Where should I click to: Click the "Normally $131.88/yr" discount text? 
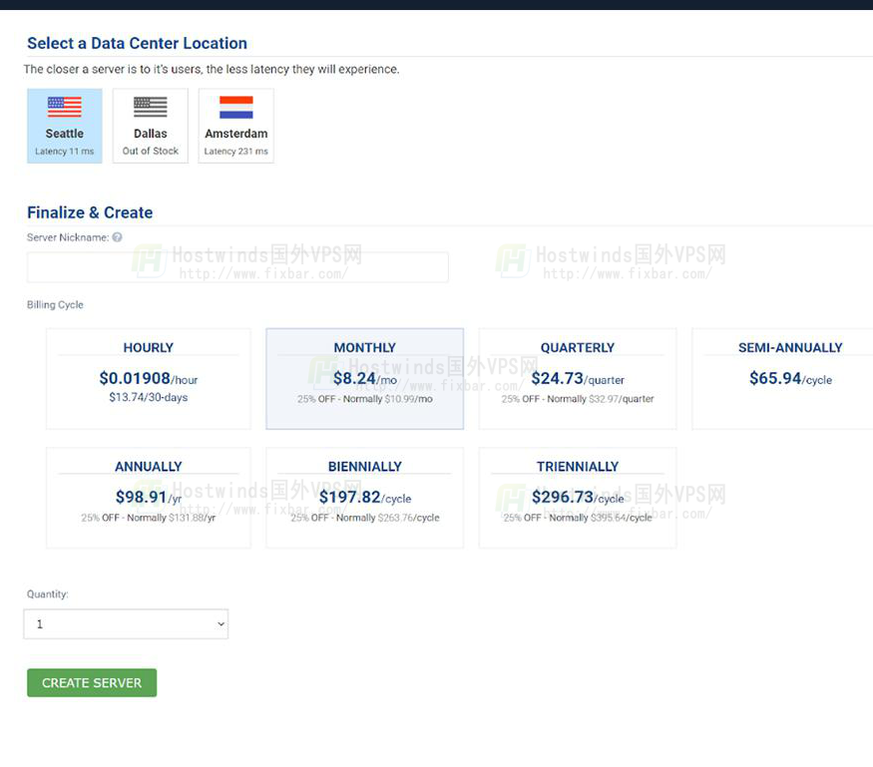(x=171, y=518)
